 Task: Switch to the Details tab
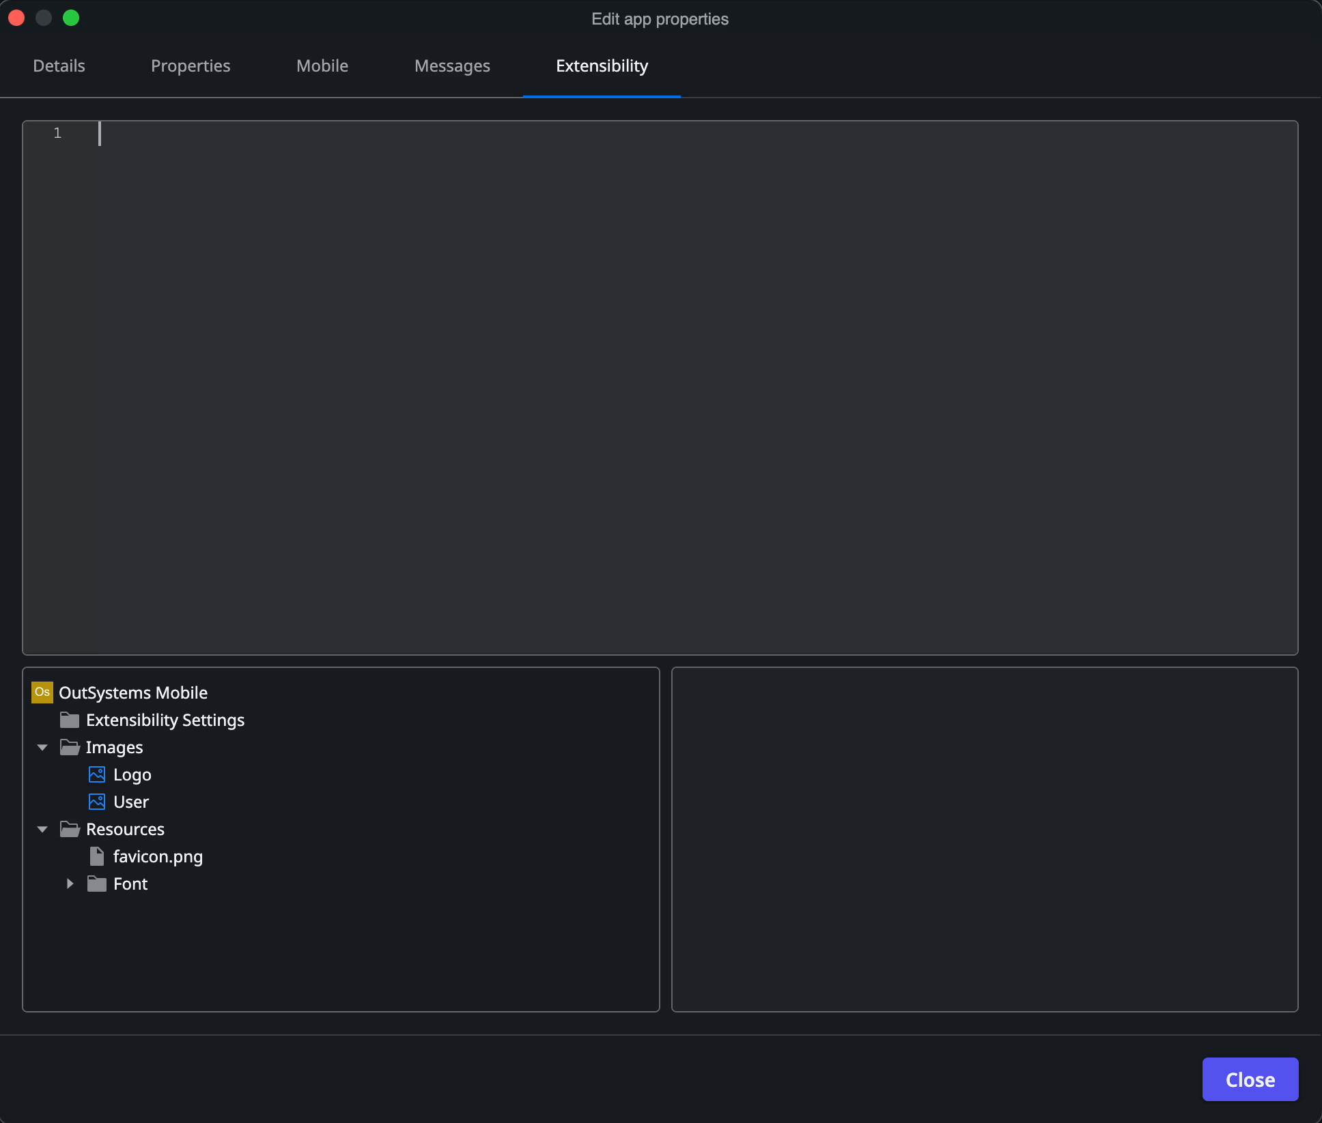coord(59,65)
